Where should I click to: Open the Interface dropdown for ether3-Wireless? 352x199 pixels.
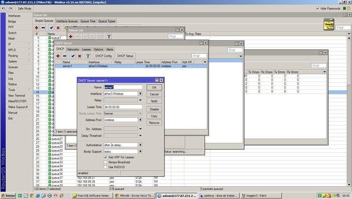[x=140, y=94]
